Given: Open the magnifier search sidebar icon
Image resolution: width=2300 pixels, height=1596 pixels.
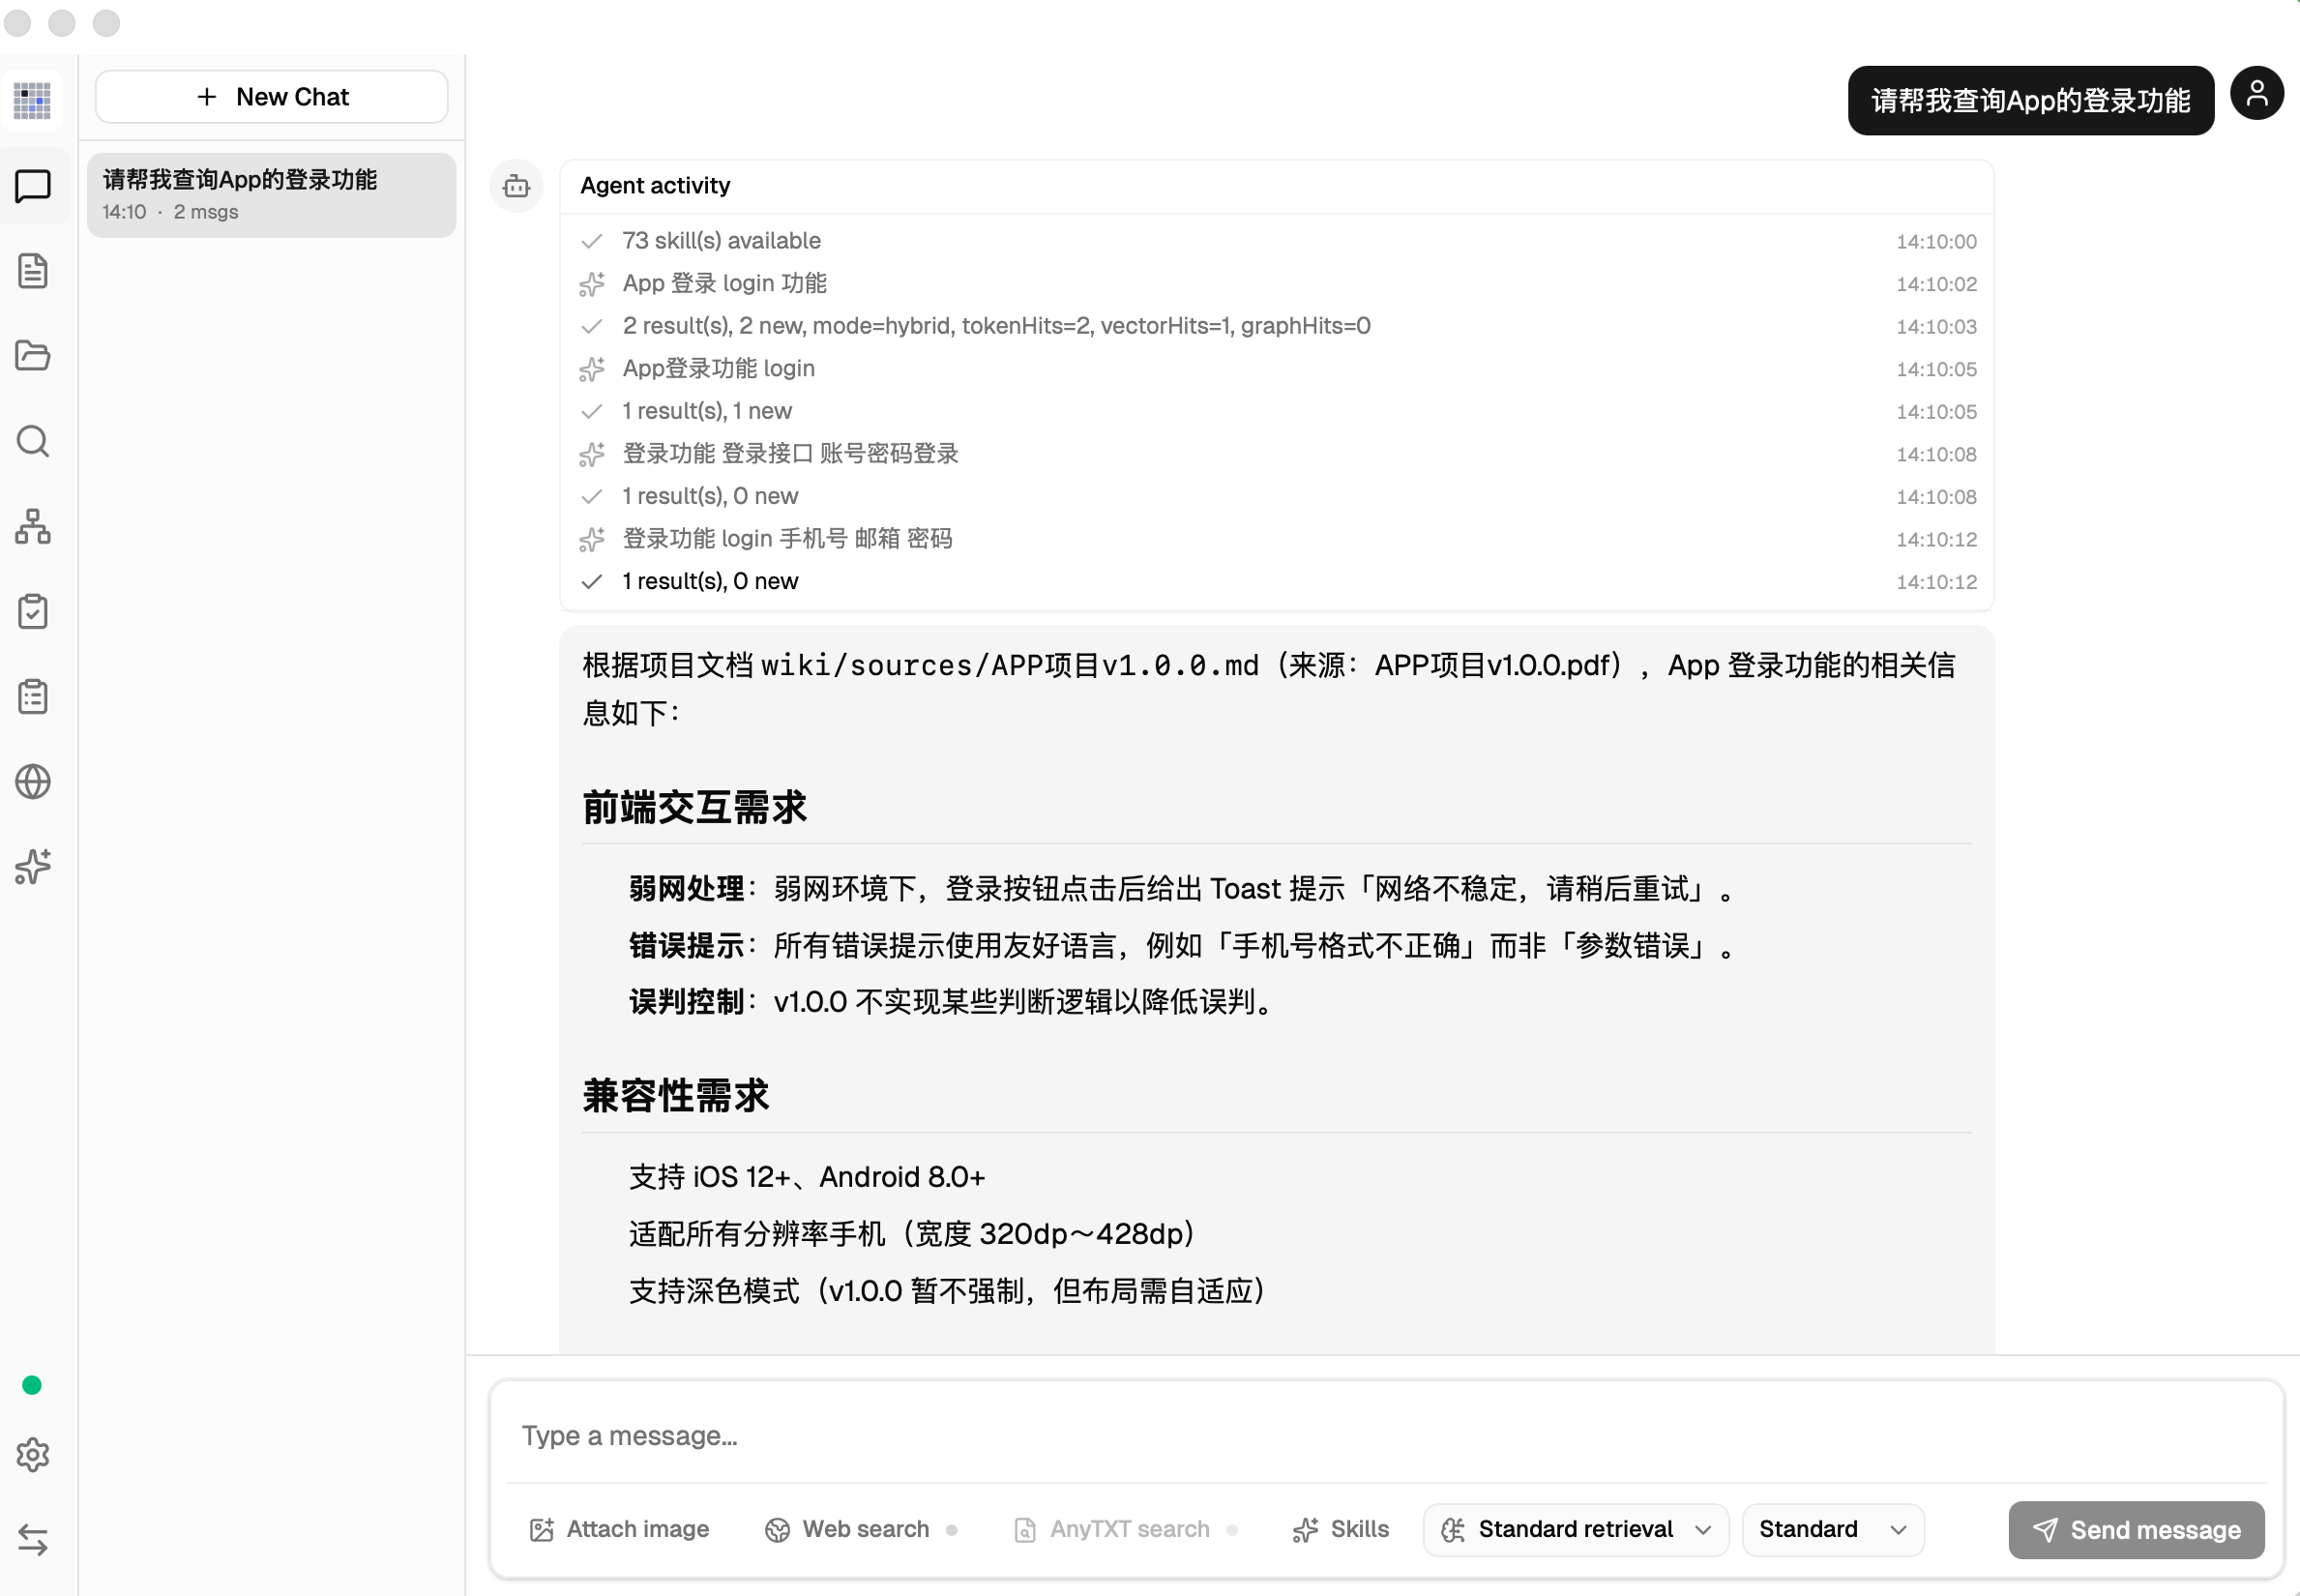Looking at the screenshot, I should (x=33, y=441).
